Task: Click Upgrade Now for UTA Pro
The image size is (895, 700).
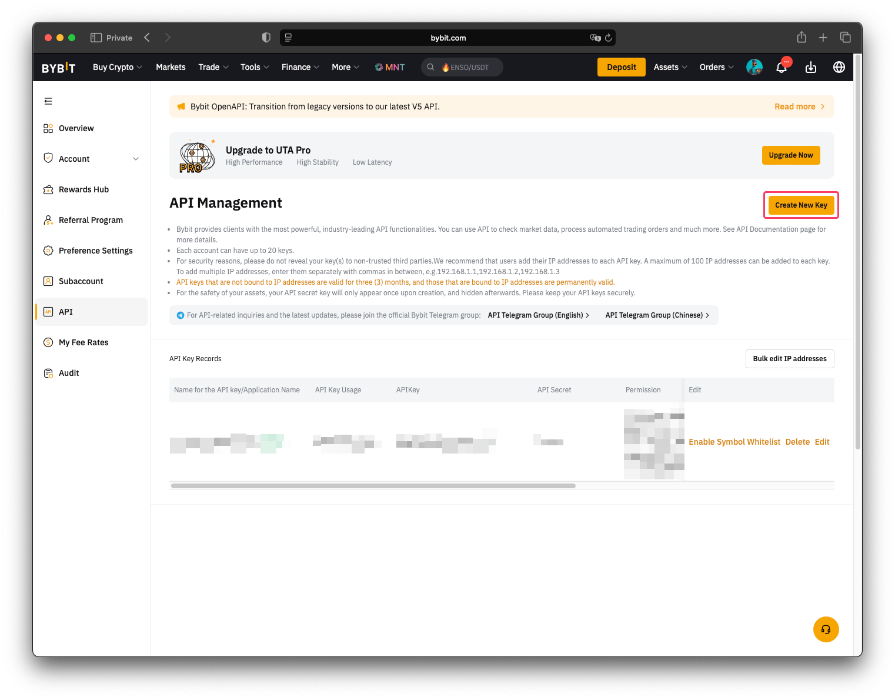Action: (x=791, y=155)
